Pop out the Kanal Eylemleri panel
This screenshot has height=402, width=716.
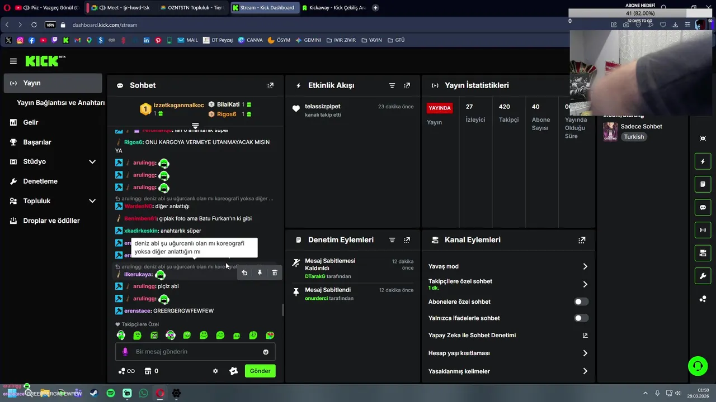pyautogui.click(x=582, y=240)
